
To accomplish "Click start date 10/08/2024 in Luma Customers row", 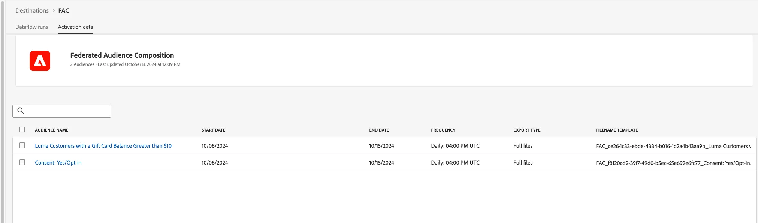I will pyautogui.click(x=215, y=146).
